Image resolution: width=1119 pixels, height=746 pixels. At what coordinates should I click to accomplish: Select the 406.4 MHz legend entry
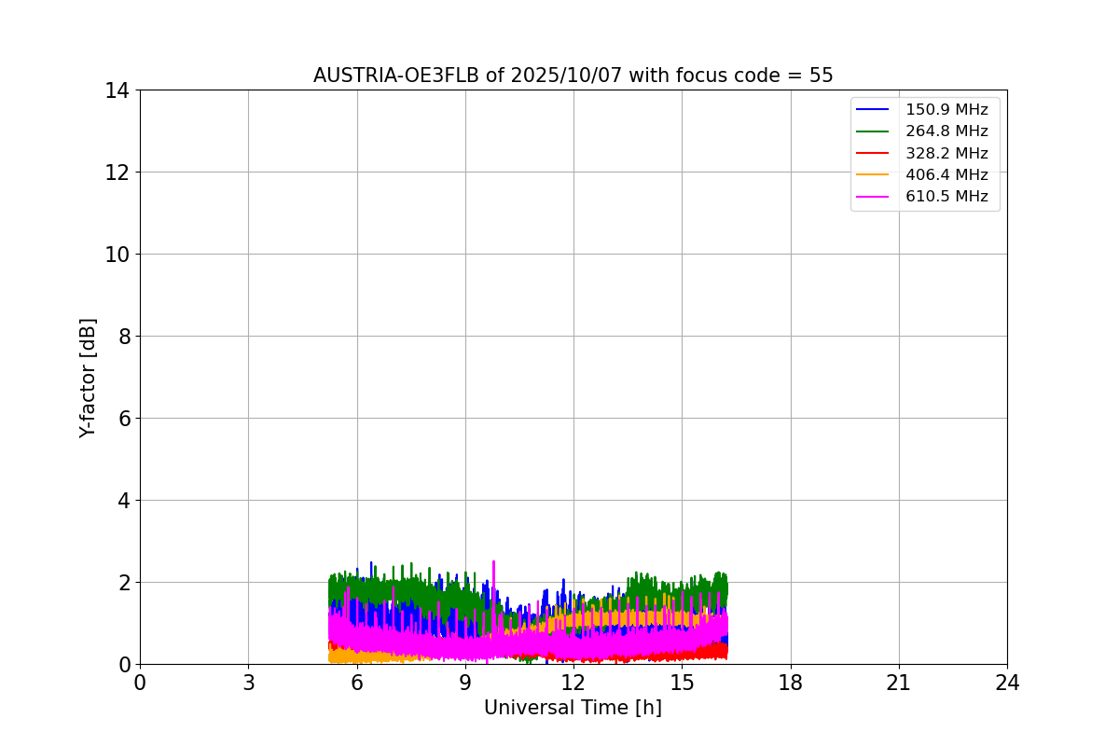coord(921,174)
